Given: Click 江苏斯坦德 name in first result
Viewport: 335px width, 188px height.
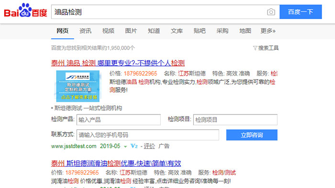Looking at the screenshot, I should (x=191, y=73).
